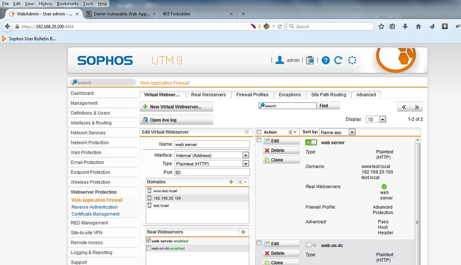
Task: Delete domain www.test.local trash icon
Action: point(149,191)
